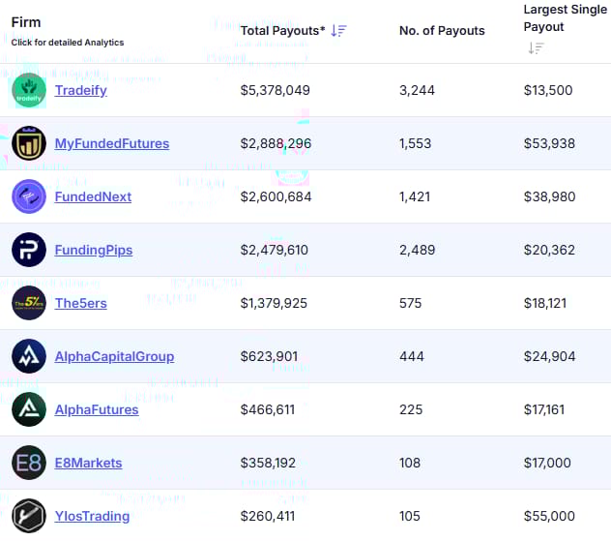Screen dimensions: 611x541
Task: Click the FundingPips logo icon
Action: (x=29, y=250)
